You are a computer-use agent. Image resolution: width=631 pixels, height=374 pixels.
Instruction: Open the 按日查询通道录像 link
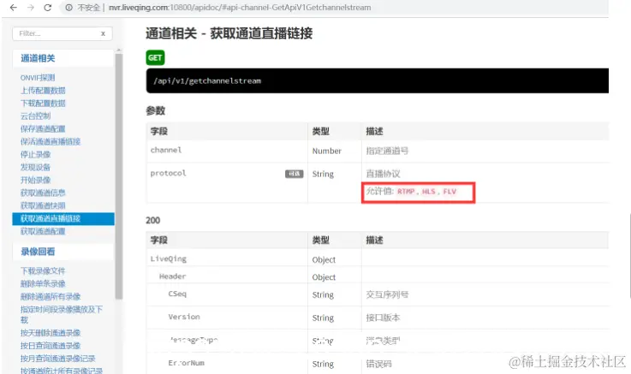tap(51, 346)
